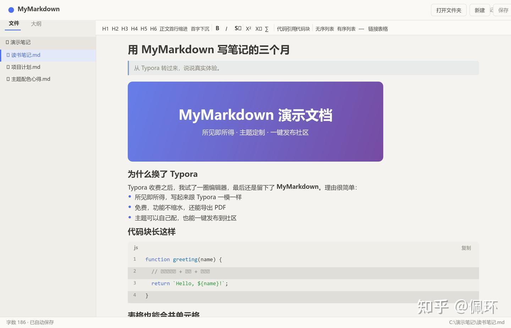Click bullet 所见即所得,写起来跟 Typora 一模一样
The image size is (511, 328).
(x=188, y=197)
